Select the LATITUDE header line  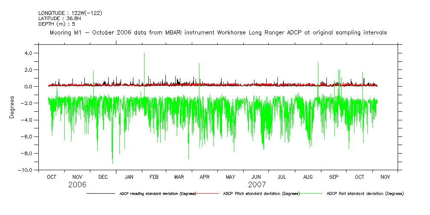point(57,18)
